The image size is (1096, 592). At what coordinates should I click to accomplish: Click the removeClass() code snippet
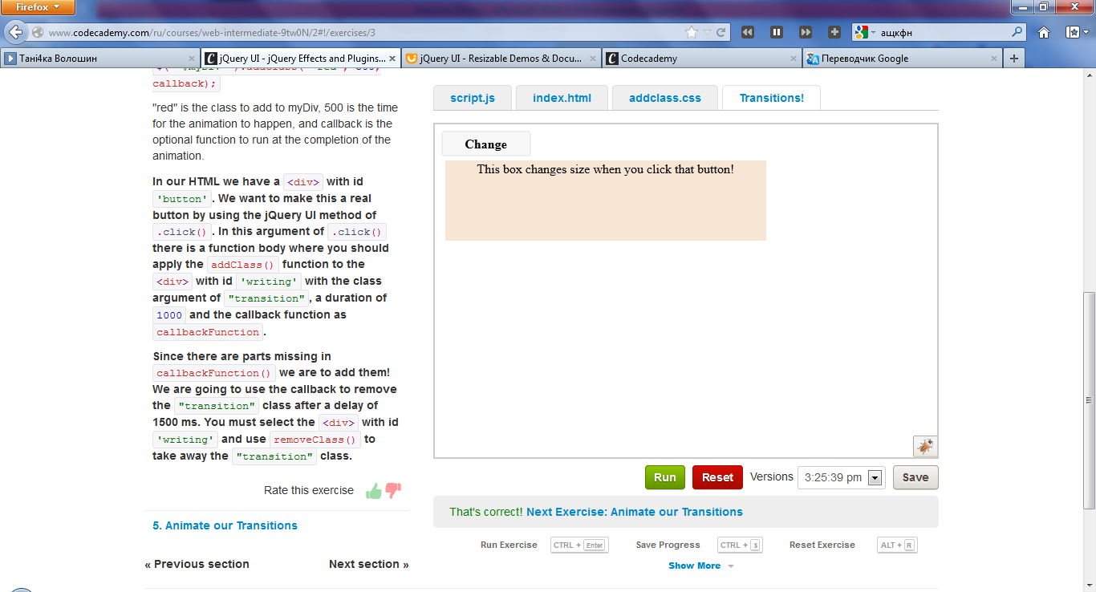tap(315, 439)
